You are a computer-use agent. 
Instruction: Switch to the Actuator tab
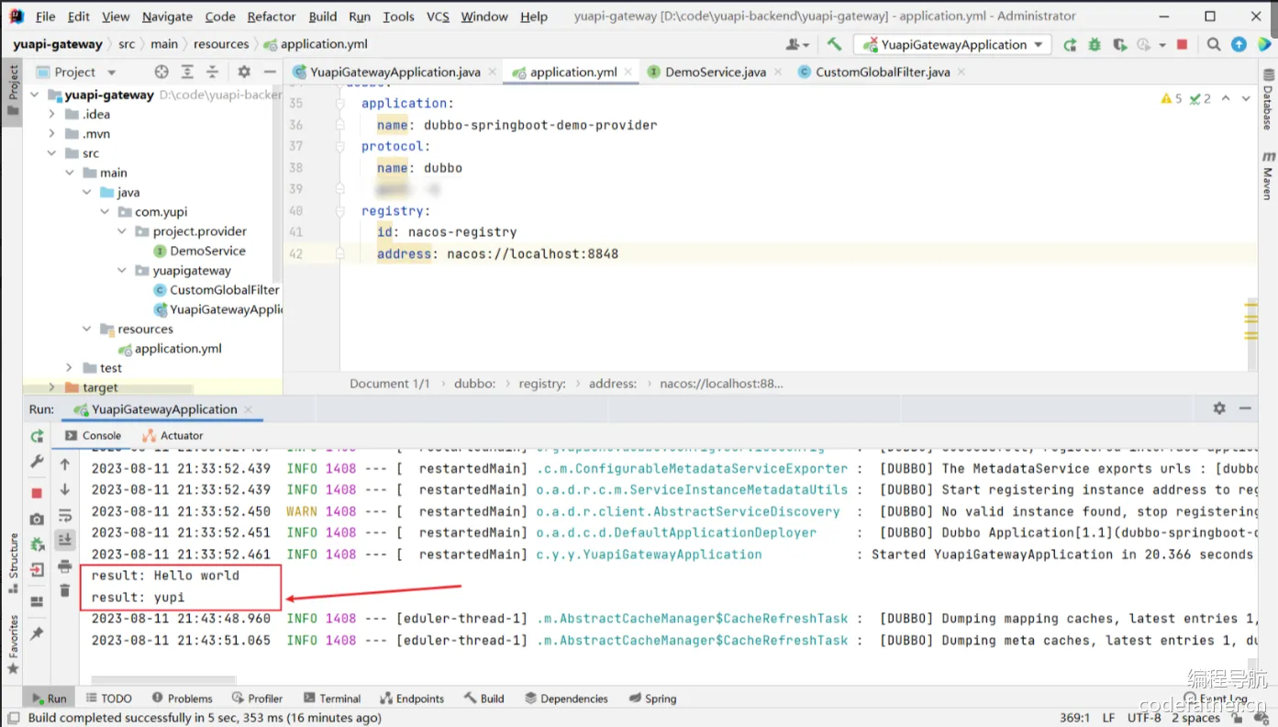172,435
